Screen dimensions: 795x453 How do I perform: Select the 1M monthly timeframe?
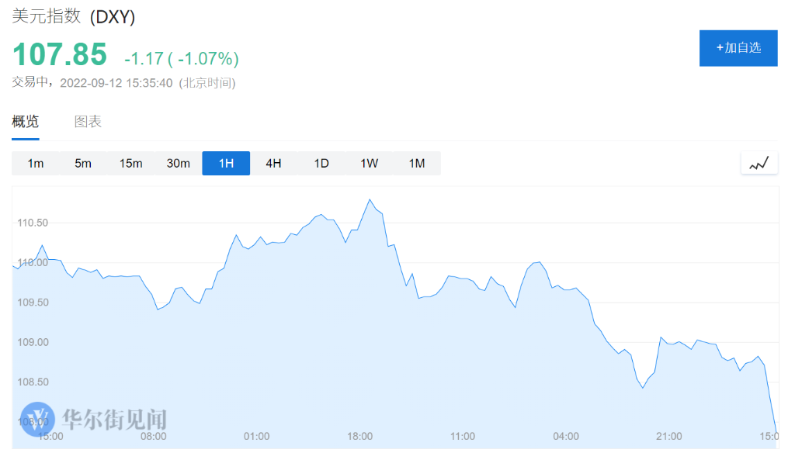pyautogui.click(x=417, y=163)
